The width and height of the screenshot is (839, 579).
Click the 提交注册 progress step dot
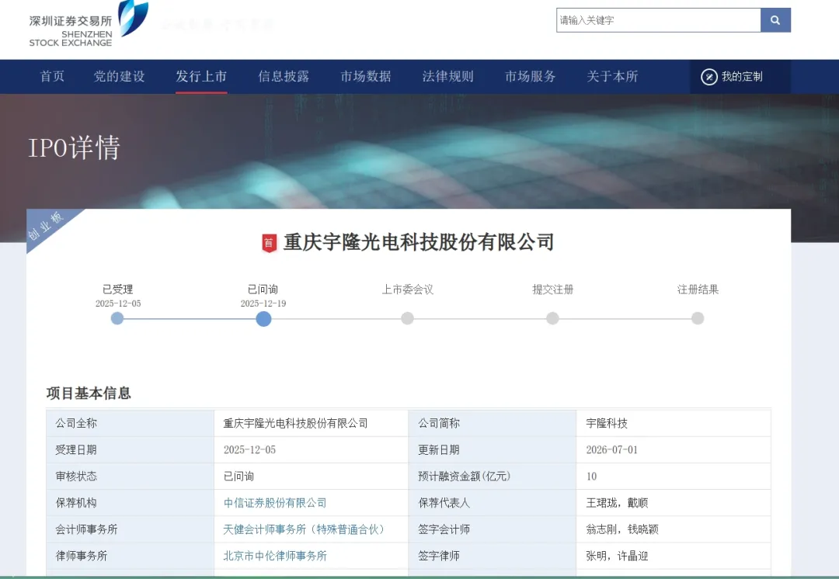point(553,319)
